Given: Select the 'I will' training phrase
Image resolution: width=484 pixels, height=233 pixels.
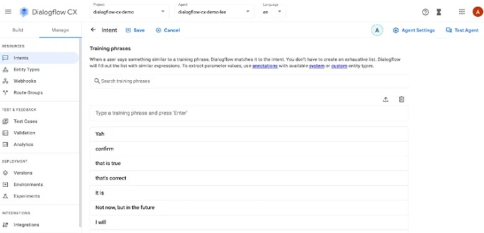Looking at the screenshot, I should click(249, 222).
